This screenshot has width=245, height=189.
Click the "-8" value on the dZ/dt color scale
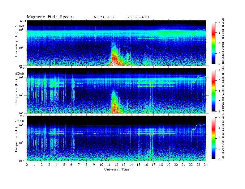[219, 159]
